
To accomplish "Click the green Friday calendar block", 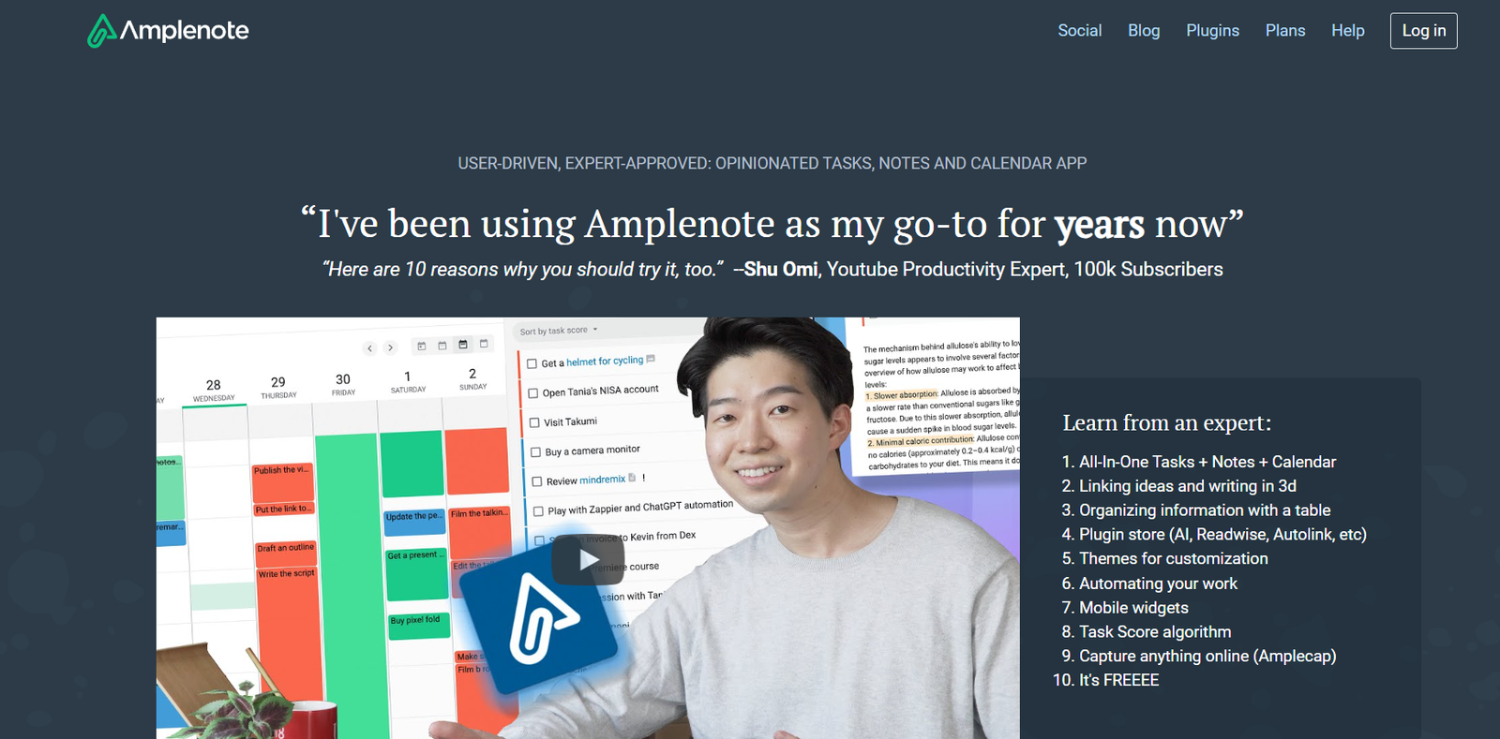I will pos(347,581).
